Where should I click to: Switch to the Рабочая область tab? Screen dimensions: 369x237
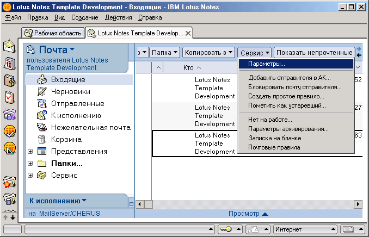[53, 33]
